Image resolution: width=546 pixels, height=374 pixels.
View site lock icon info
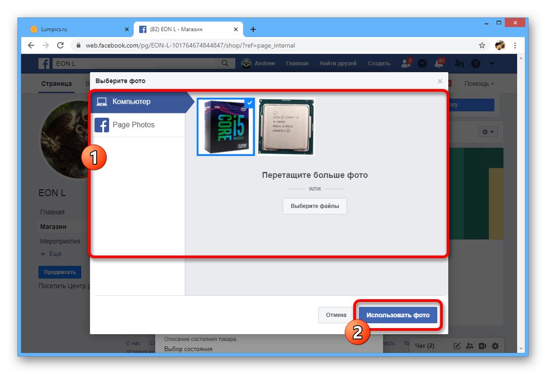78,45
